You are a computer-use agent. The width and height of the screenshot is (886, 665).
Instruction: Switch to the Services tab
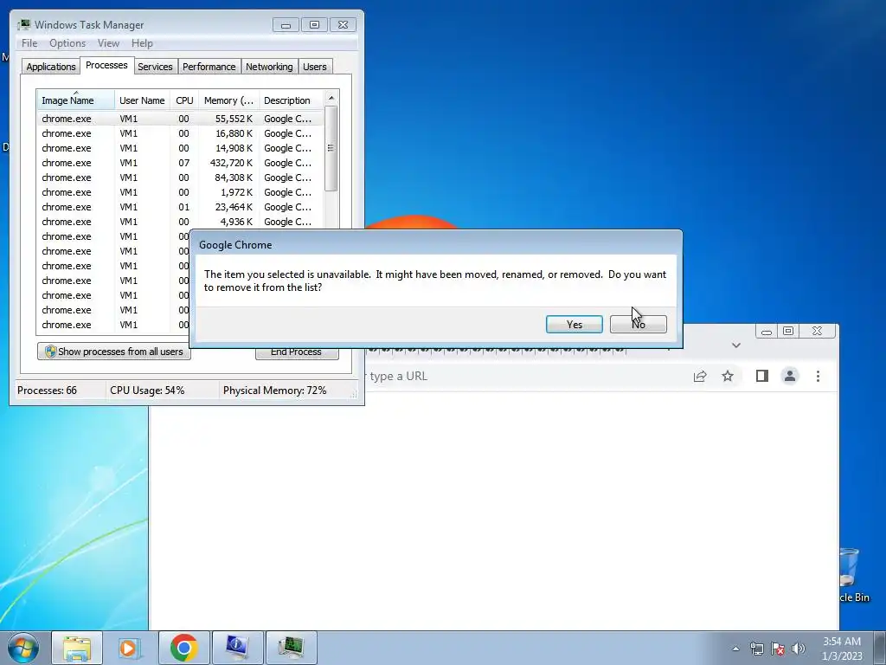(155, 67)
